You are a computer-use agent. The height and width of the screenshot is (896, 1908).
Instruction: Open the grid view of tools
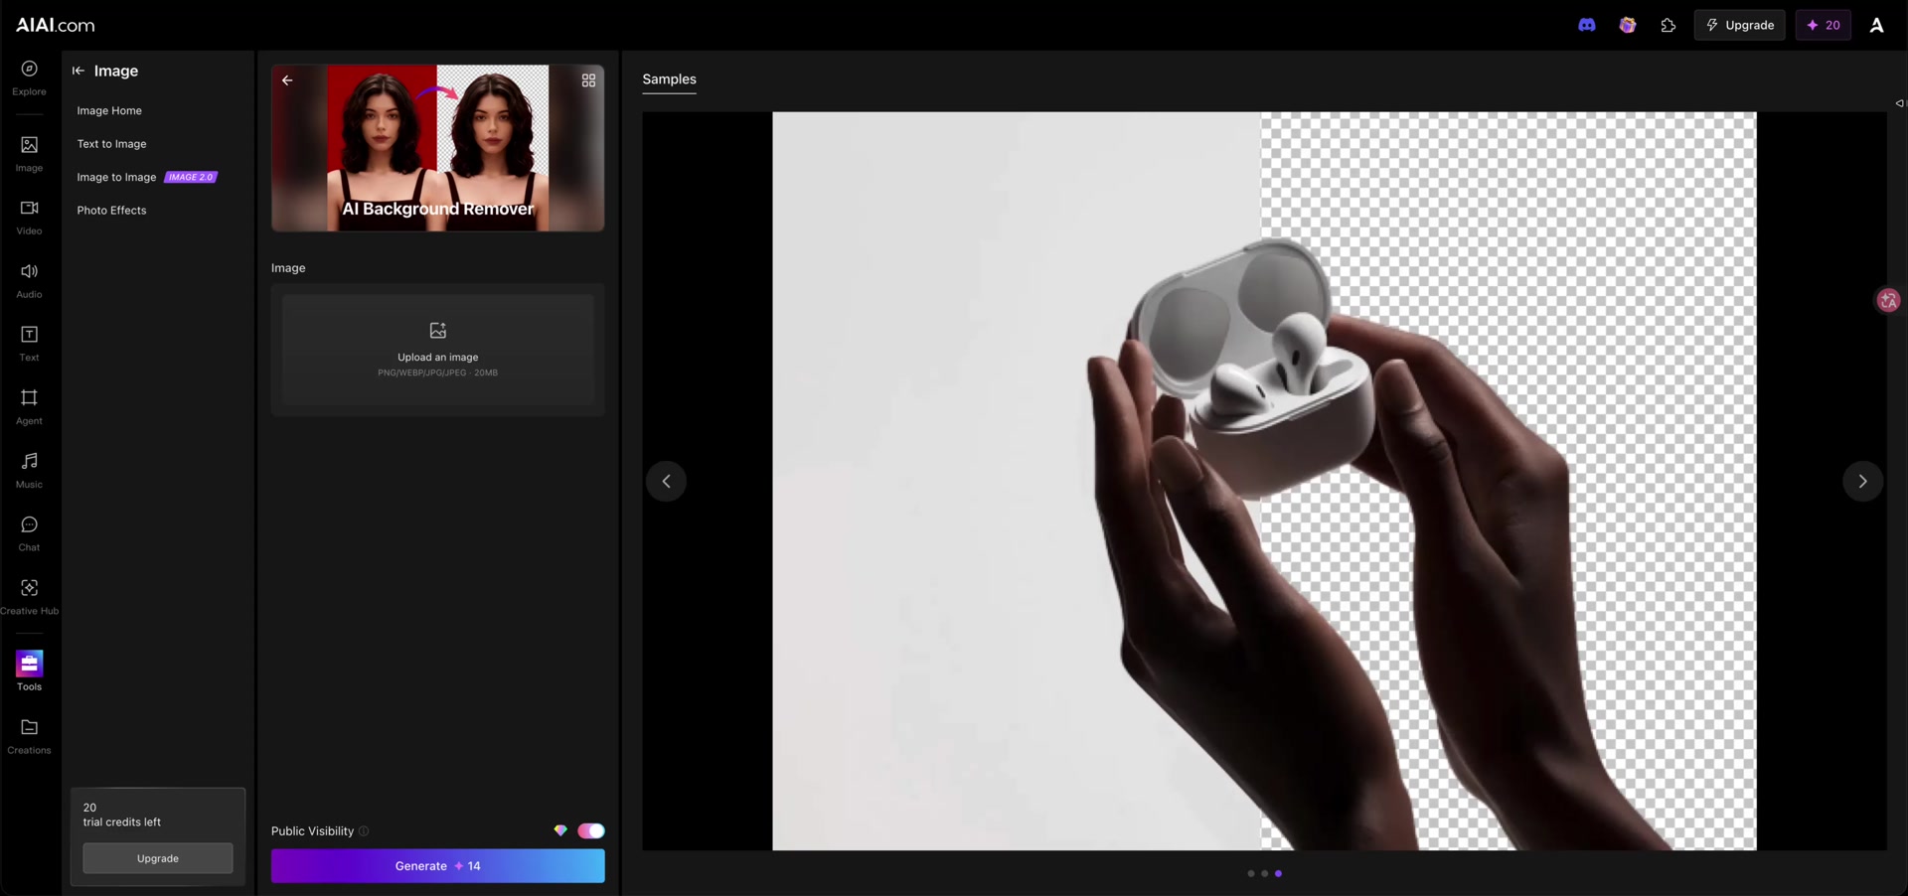tap(588, 79)
